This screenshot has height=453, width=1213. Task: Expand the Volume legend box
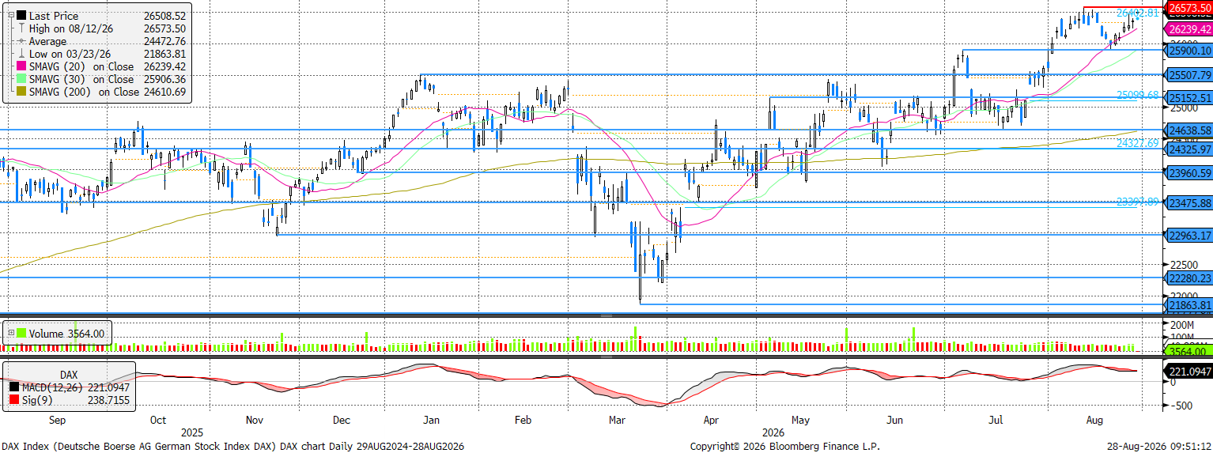click(x=9, y=334)
